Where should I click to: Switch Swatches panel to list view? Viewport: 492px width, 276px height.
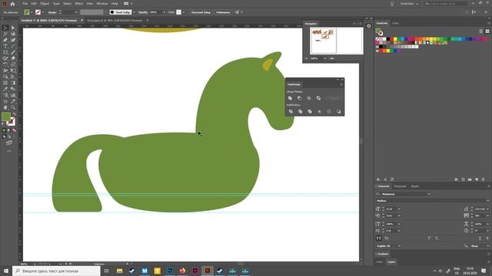pyautogui.click(x=481, y=31)
